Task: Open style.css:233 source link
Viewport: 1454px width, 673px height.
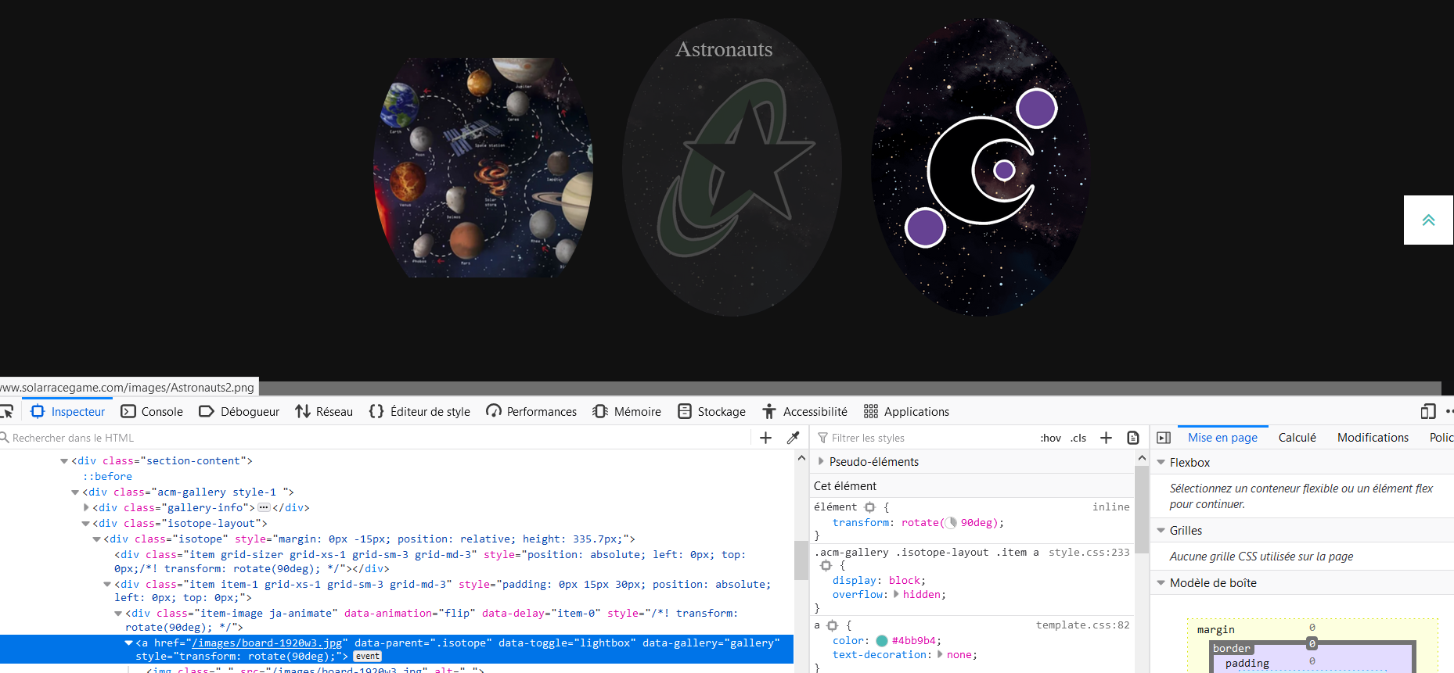Action: click(x=1089, y=552)
